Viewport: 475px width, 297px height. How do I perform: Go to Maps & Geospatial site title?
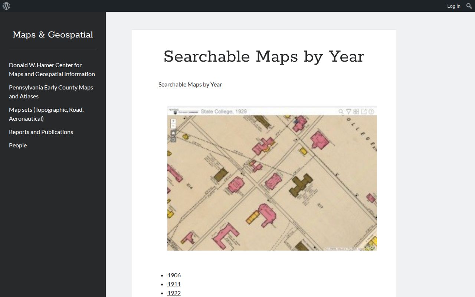[x=53, y=35]
